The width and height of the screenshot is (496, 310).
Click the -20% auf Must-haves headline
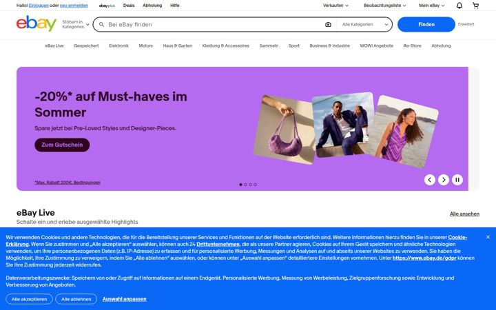pos(111,105)
